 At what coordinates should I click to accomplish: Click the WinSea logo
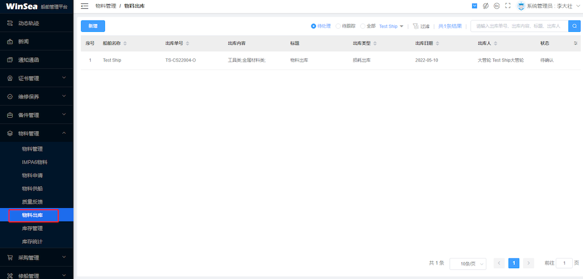(22, 6)
